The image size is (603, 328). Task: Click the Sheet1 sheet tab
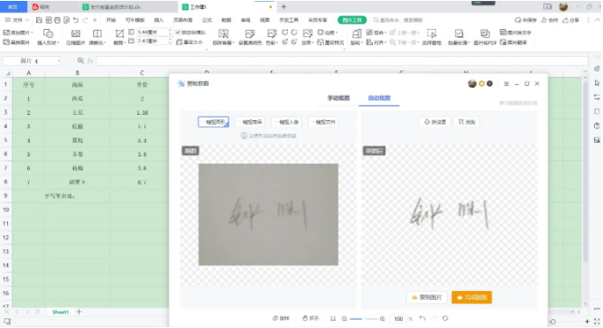60,313
